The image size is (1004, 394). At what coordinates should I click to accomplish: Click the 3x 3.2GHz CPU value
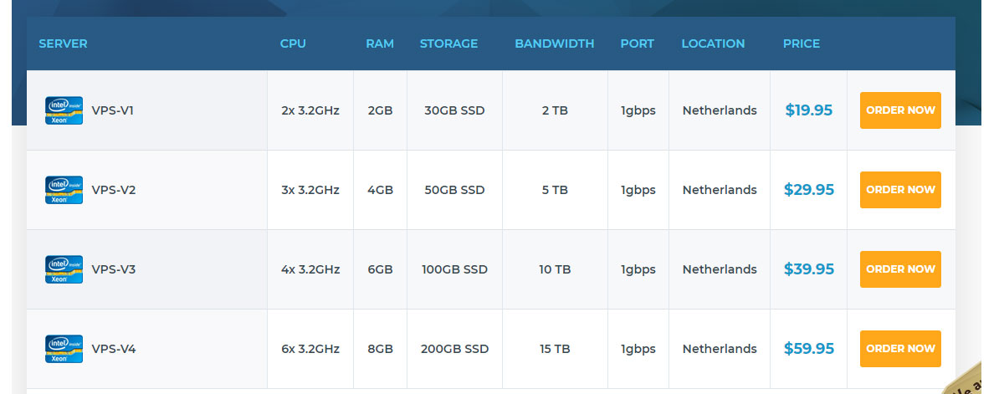coord(310,190)
